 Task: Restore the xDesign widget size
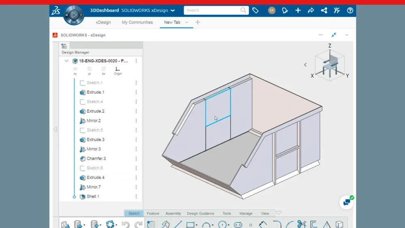point(334,35)
